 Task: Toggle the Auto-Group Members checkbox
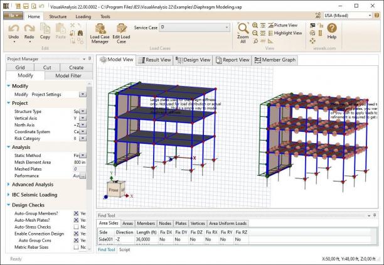pos(76,214)
